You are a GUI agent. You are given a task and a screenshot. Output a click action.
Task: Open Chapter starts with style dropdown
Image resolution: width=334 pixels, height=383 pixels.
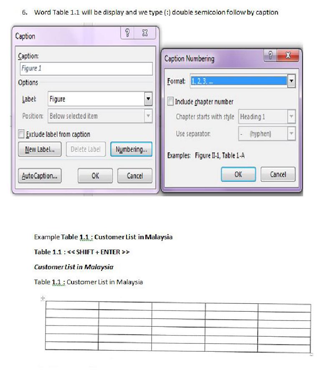coord(291,117)
